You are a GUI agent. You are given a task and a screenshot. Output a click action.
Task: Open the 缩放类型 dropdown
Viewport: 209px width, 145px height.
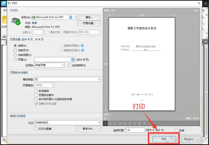point(67,79)
